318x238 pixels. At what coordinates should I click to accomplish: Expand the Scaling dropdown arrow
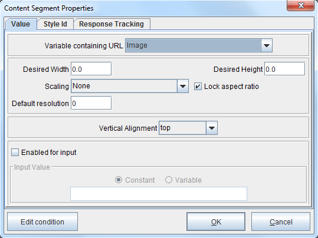click(x=183, y=86)
